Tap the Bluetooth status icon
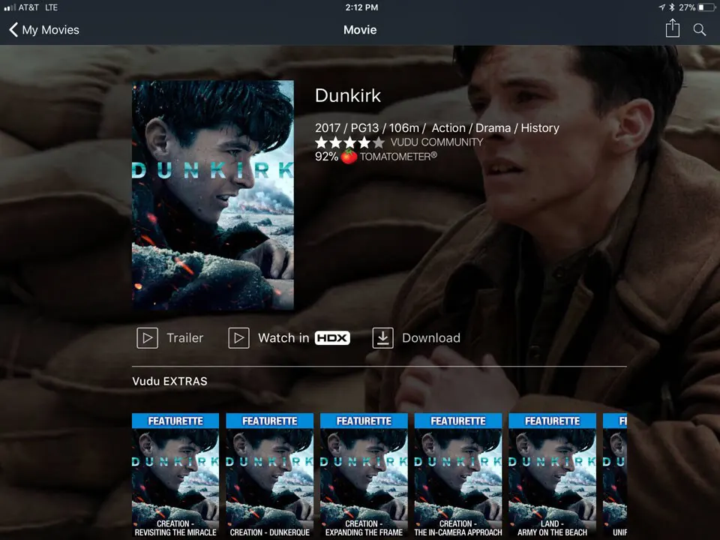This screenshot has height=540, width=720. point(672,7)
